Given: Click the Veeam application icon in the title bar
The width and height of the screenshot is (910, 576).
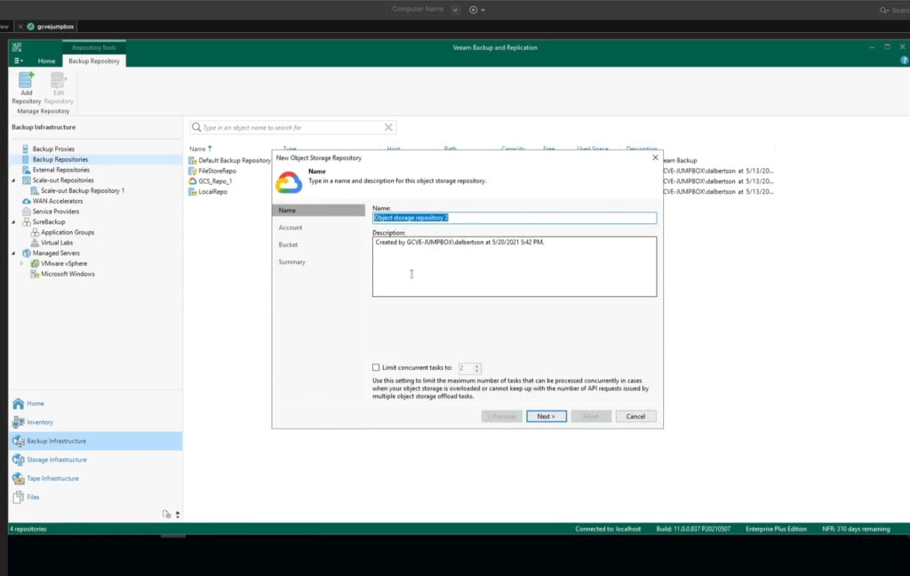Looking at the screenshot, I should [17, 48].
